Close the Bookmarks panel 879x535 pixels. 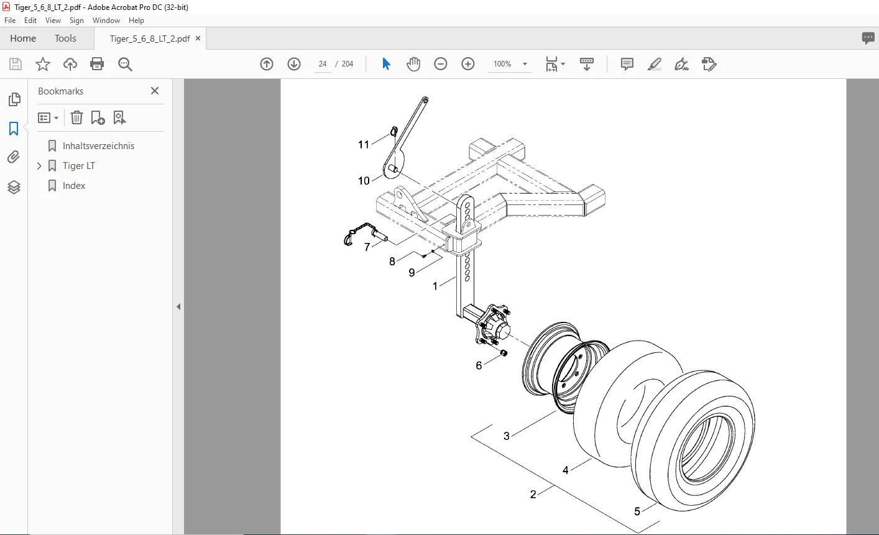(155, 91)
